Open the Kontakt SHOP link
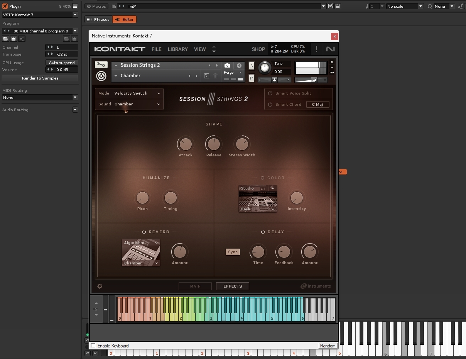The image size is (466, 359). pyautogui.click(x=258, y=49)
